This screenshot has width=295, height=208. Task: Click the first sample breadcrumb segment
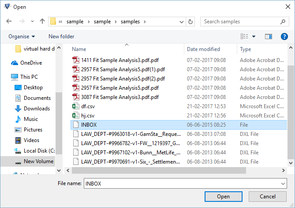pyautogui.click(x=75, y=22)
